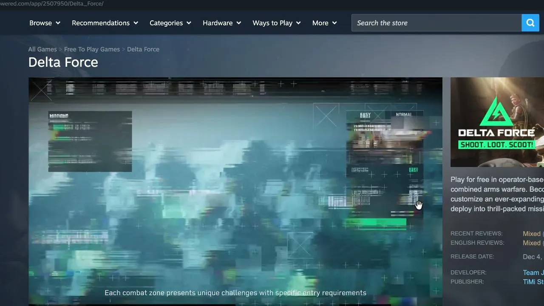Image resolution: width=544 pixels, height=306 pixels.
Task: Click the Delta Force header capsule image
Action: [497, 122]
